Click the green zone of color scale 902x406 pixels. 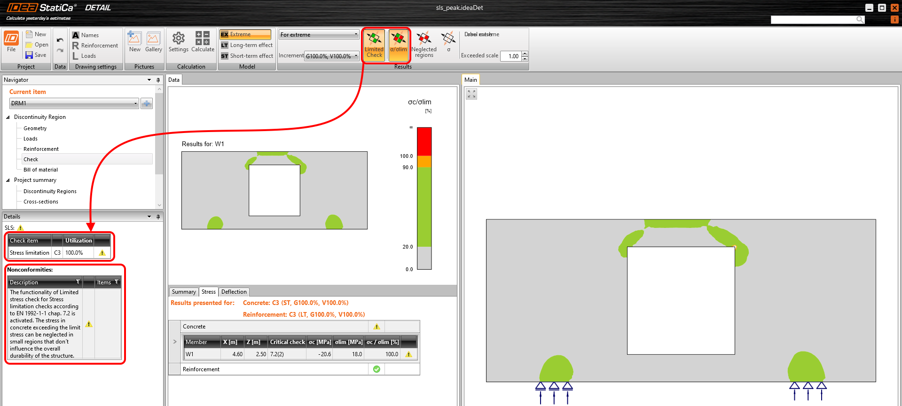pyautogui.click(x=424, y=207)
